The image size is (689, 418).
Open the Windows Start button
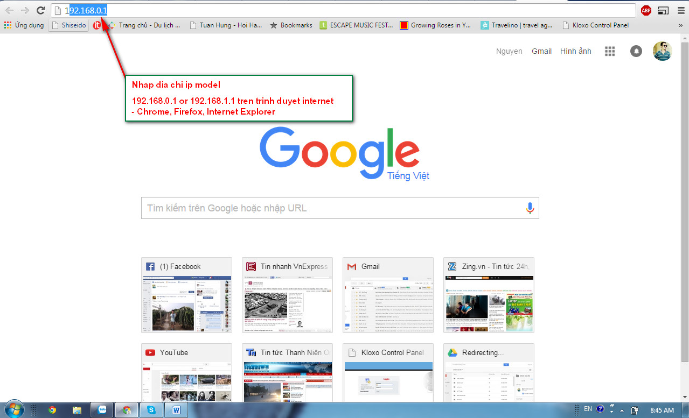tap(13, 409)
